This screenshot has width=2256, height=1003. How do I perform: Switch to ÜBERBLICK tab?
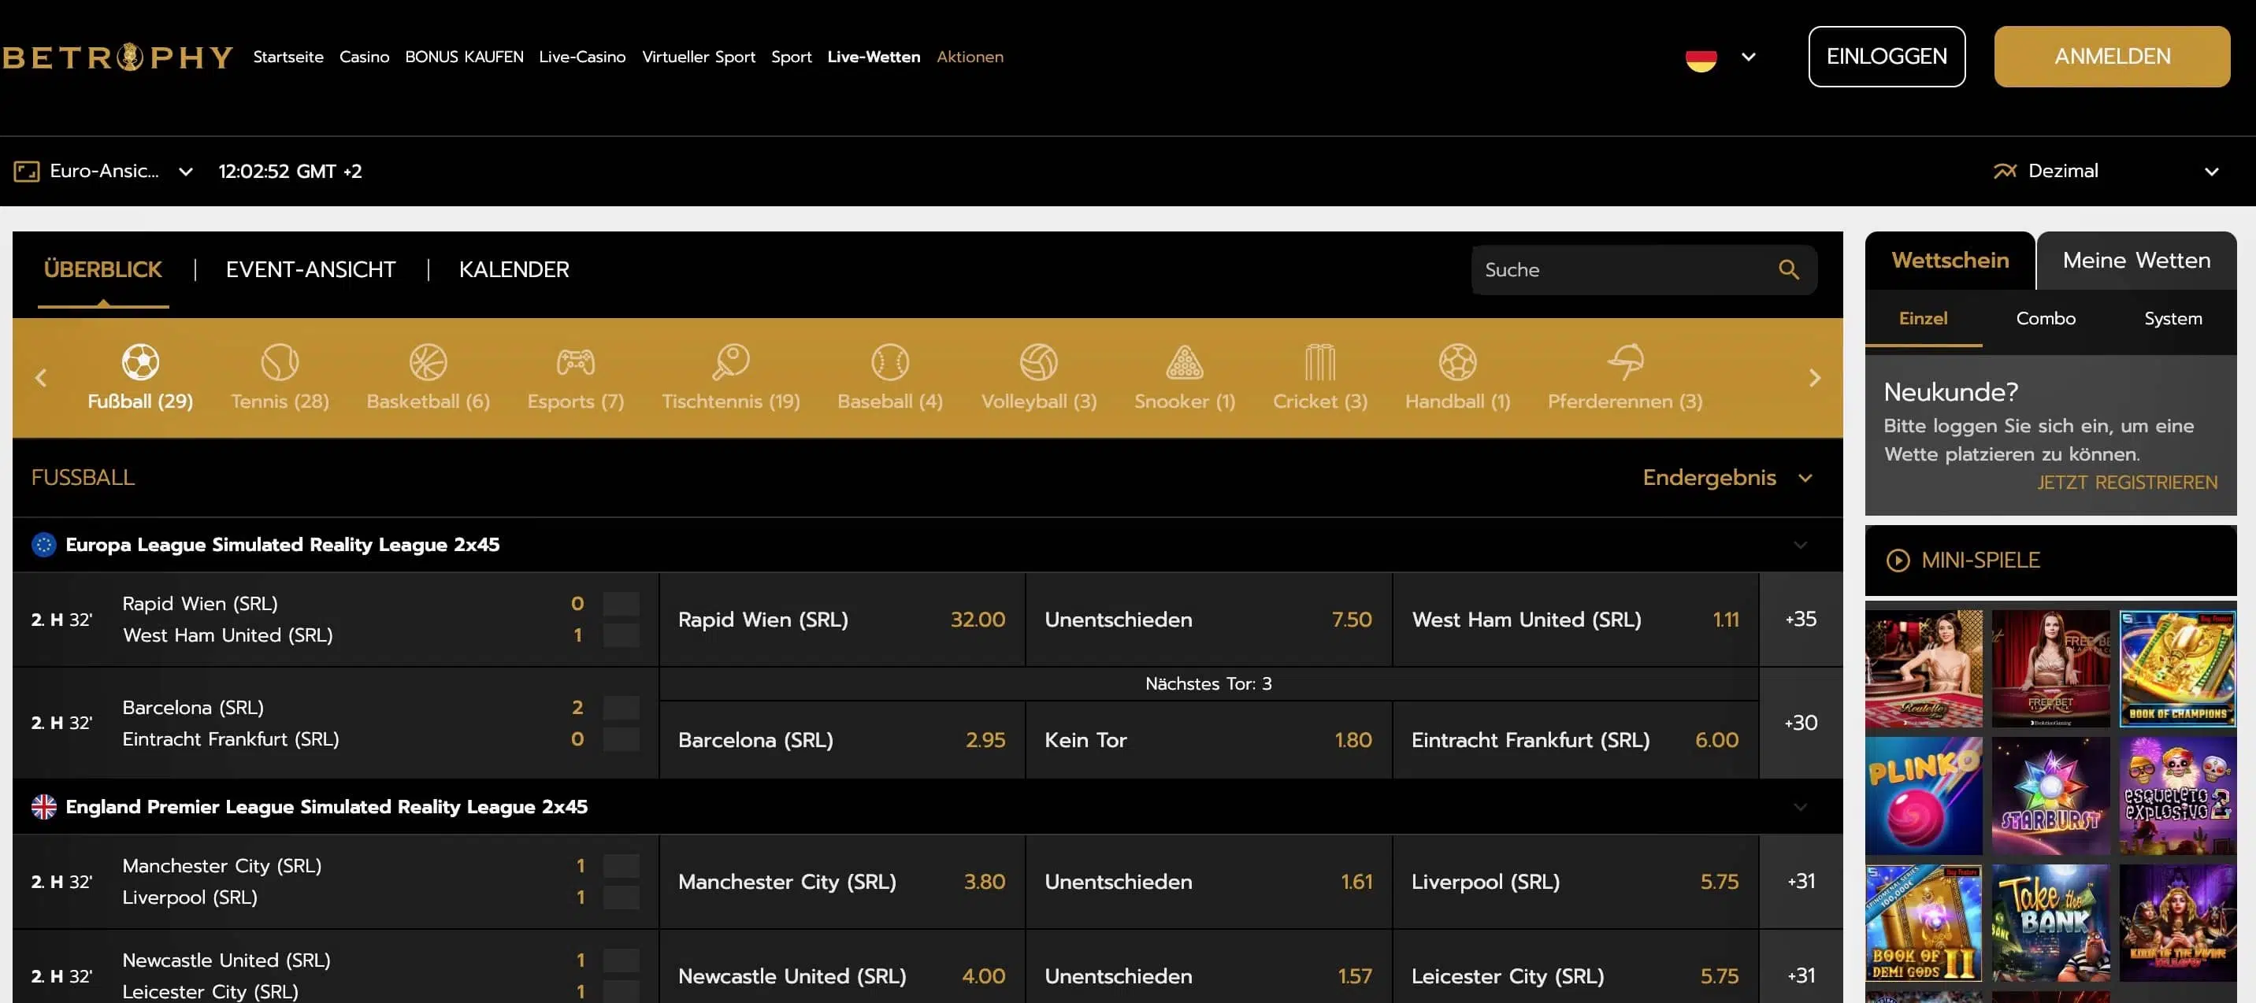(102, 269)
